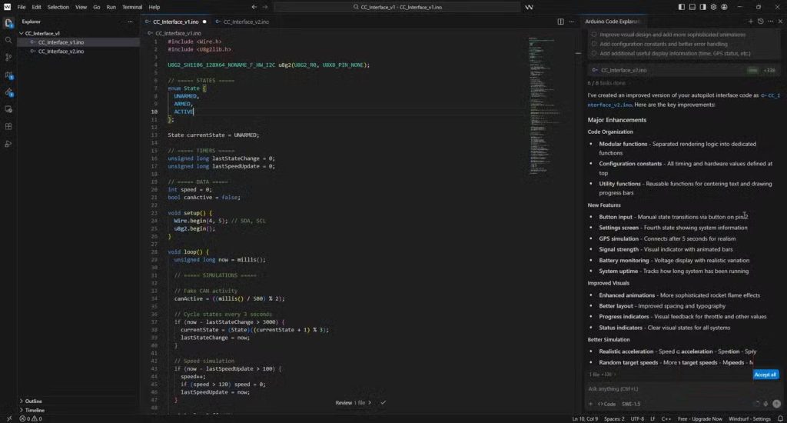Click the send message arrow button
The width and height of the screenshot is (787, 423).
point(776,404)
